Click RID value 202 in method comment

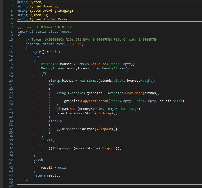click(x=78, y=40)
